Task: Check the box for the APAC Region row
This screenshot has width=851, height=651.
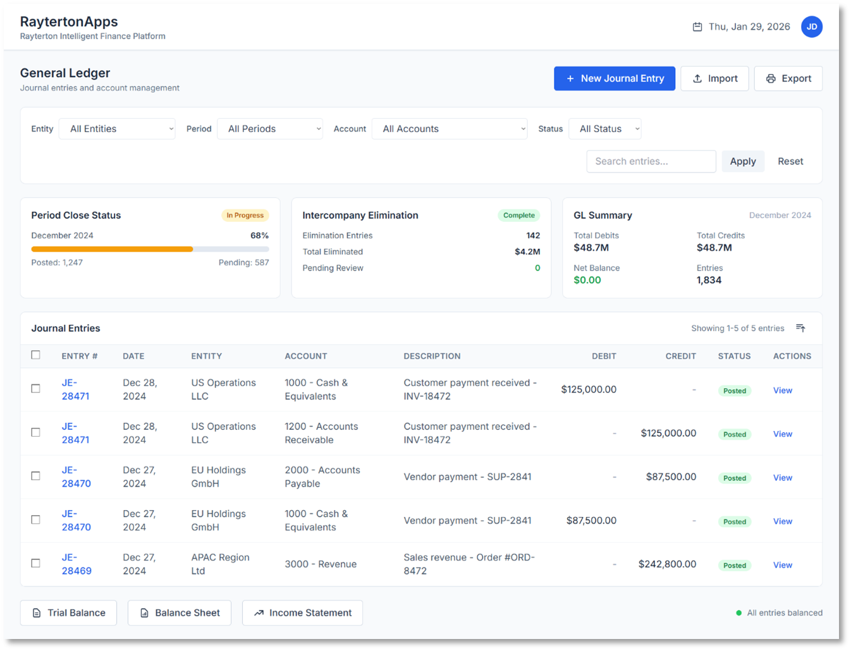Action: [36, 563]
